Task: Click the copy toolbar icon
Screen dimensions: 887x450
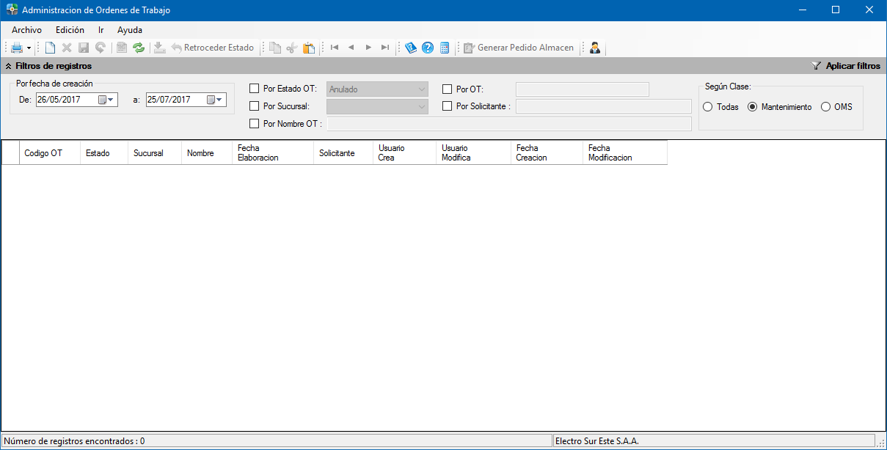Action: [275, 48]
